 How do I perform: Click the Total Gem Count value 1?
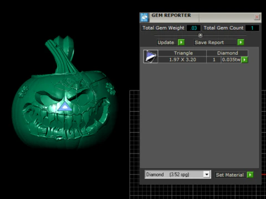coord(252,28)
